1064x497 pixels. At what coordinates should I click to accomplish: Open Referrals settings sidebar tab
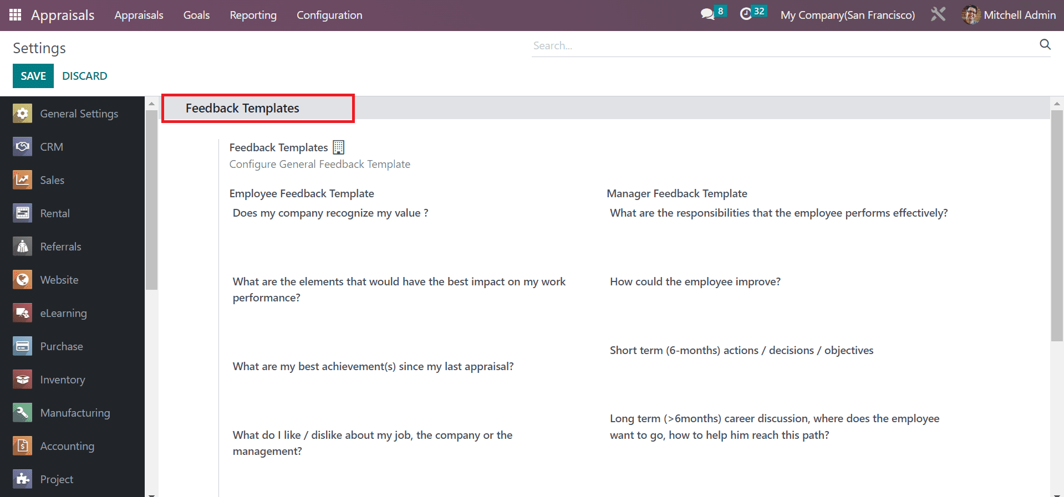tap(73, 247)
